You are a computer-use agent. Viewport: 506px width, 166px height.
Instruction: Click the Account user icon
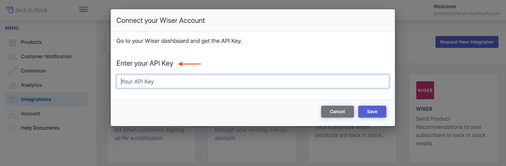(x=13, y=113)
